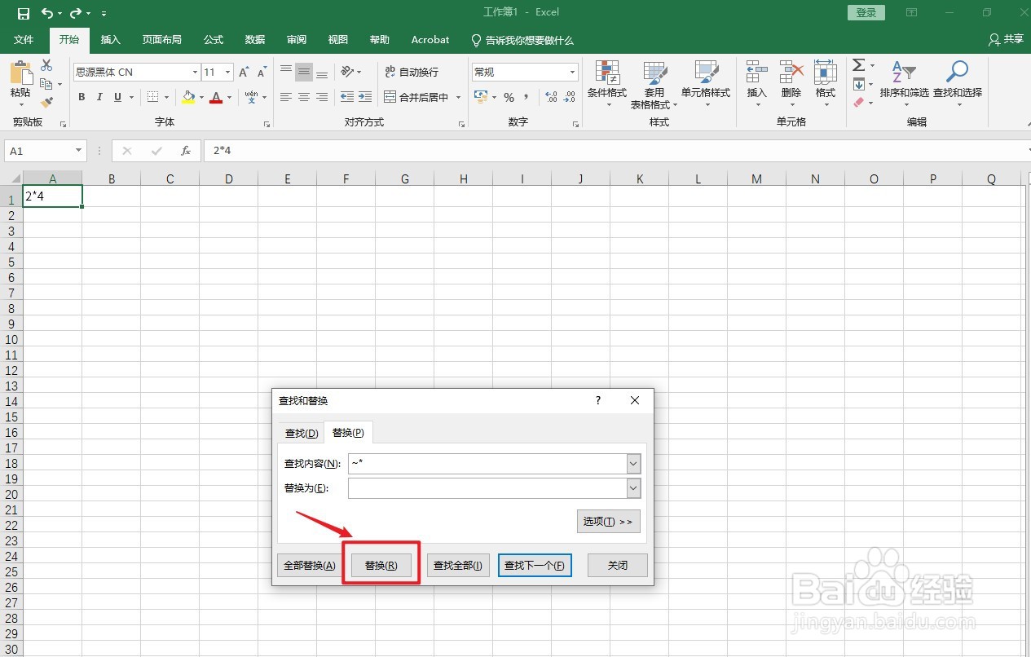Align text to top
Screen dimensions: 1031x657
point(286,72)
